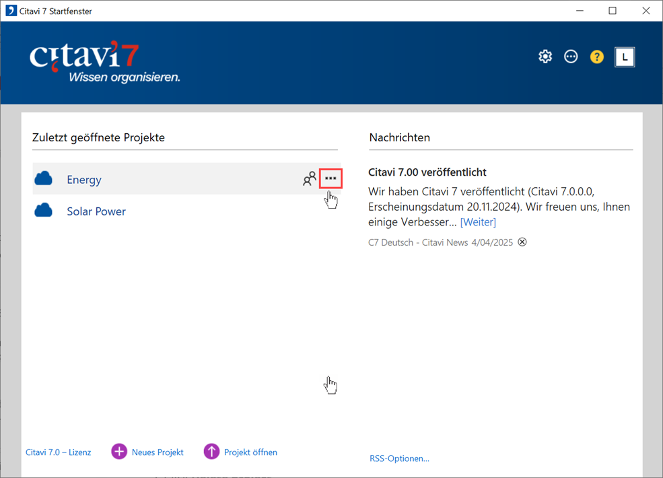Follow the [Weiter] link in news
This screenshot has height=478, width=663.
[478, 222]
